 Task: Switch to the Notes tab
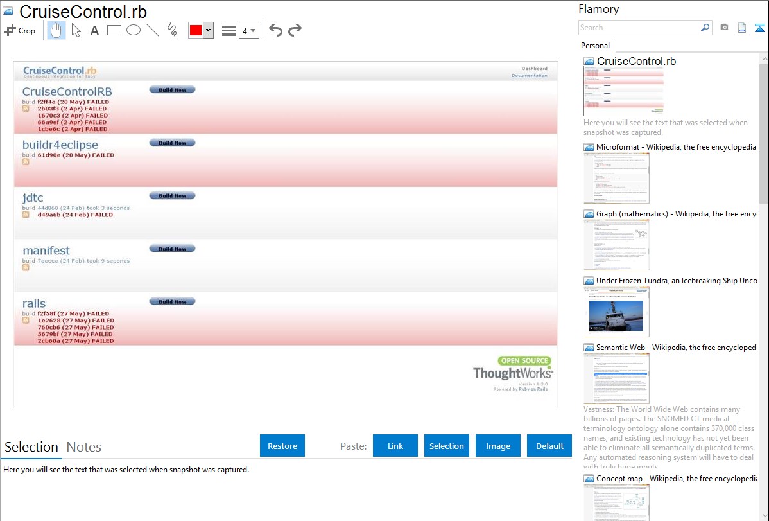pos(84,447)
